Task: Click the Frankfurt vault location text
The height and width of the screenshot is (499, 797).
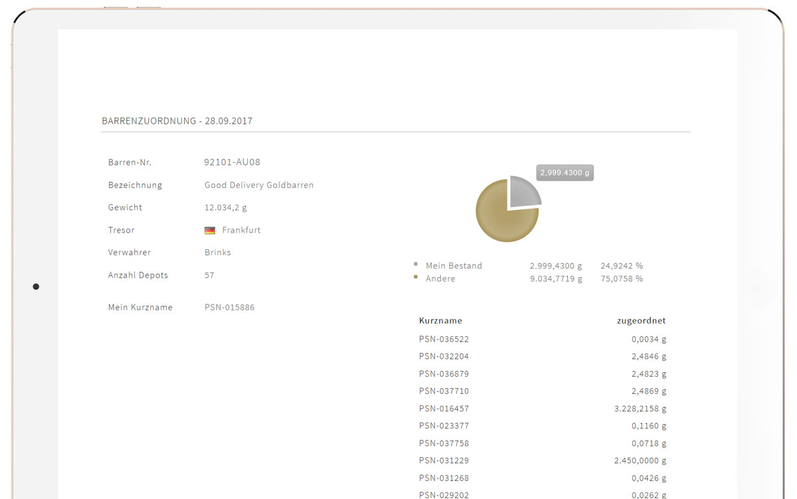Action: (x=242, y=230)
